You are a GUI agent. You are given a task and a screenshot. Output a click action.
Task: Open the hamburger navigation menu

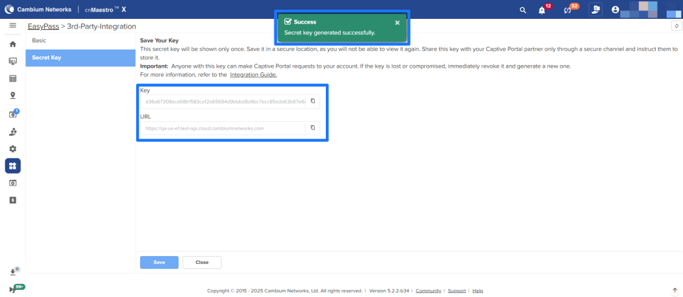coord(12,25)
